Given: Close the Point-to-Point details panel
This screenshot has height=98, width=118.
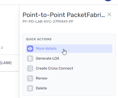Looking at the screenshot, I should [109, 14].
